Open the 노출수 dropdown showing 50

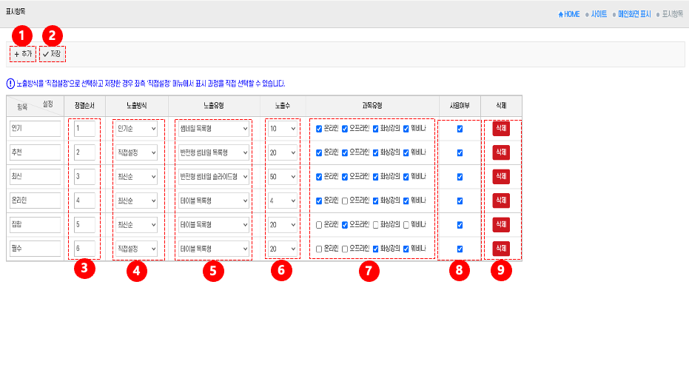pos(282,177)
